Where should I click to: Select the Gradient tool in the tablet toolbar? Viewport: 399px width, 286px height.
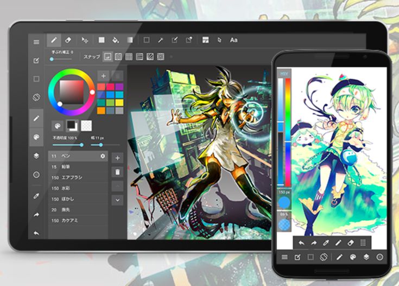130,40
